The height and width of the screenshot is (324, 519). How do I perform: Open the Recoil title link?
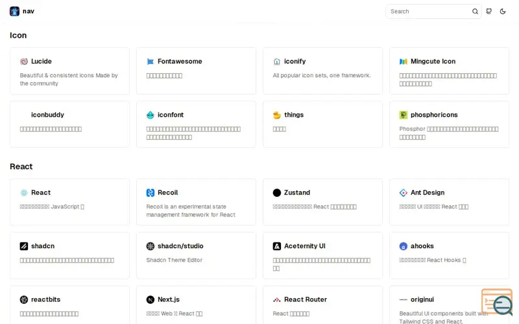tap(168, 192)
